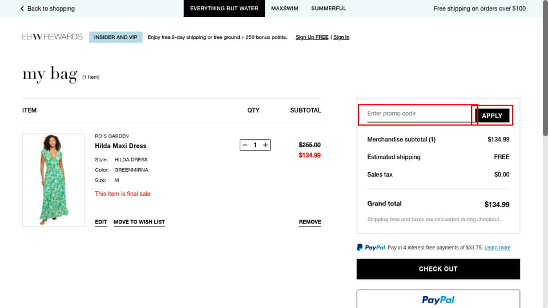Click the GREENMIRNA color value
Image resolution: width=548 pixels, height=308 pixels.
[131, 170]
